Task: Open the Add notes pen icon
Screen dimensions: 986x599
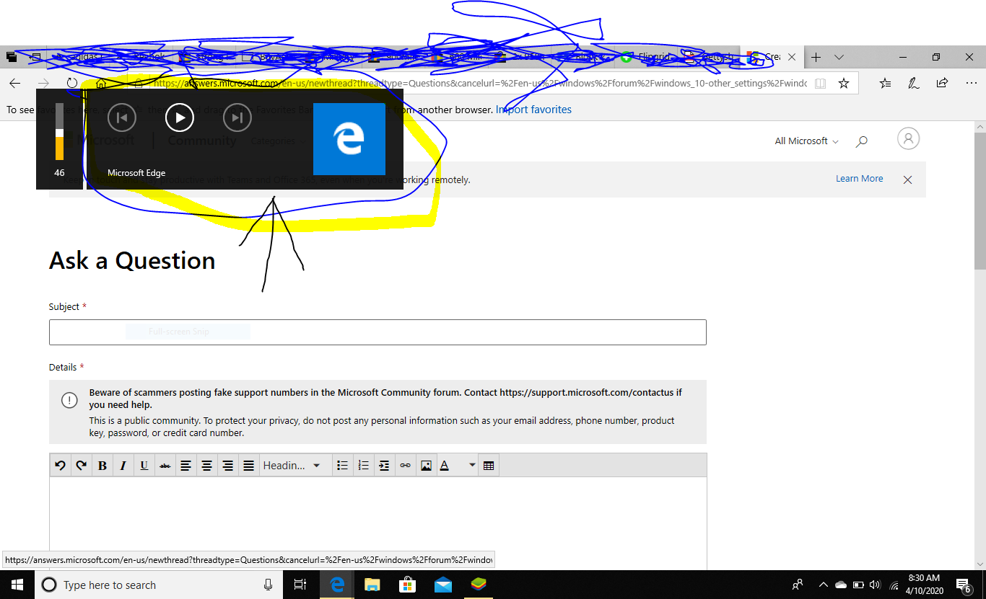Action: [913, 84]
